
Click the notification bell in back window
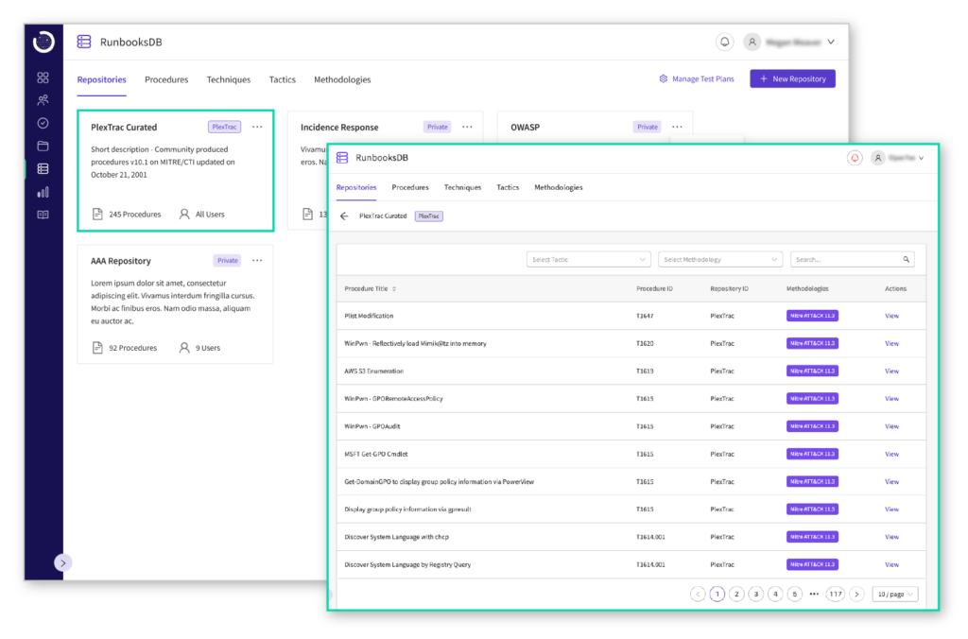(x=724, y=42)
